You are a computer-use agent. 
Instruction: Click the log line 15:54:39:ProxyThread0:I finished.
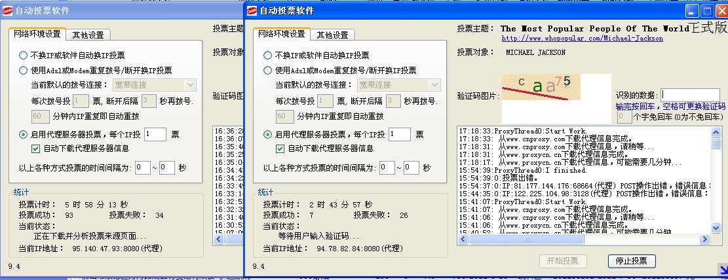coord(523,170)
